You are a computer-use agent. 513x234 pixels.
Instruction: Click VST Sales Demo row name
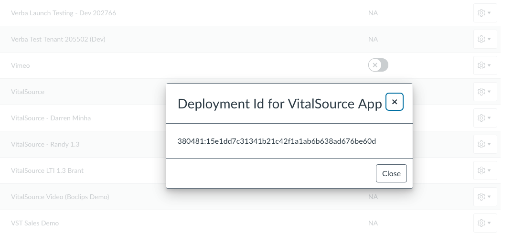[x=35, y=223]
